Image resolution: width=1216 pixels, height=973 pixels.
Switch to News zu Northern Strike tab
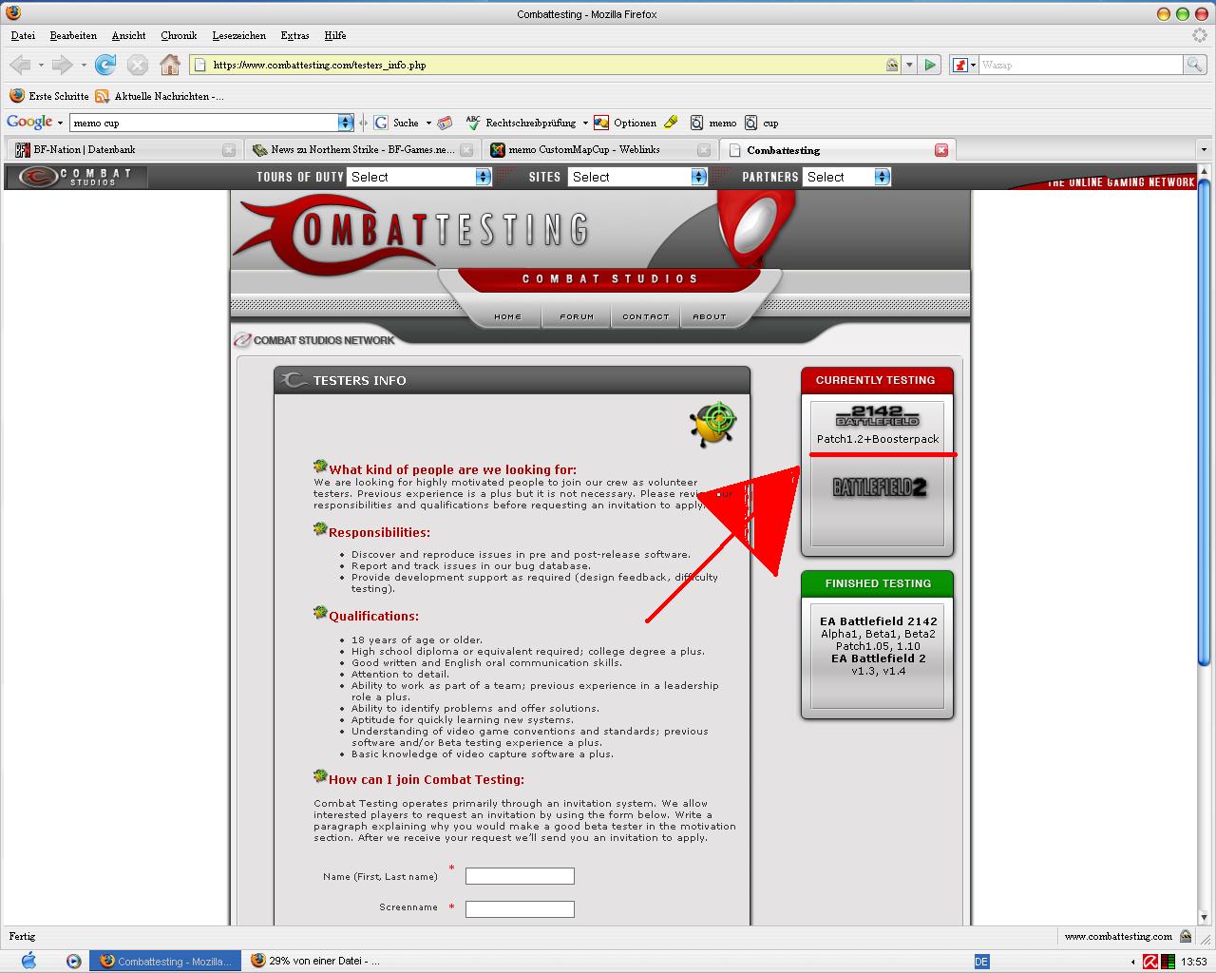361,150
